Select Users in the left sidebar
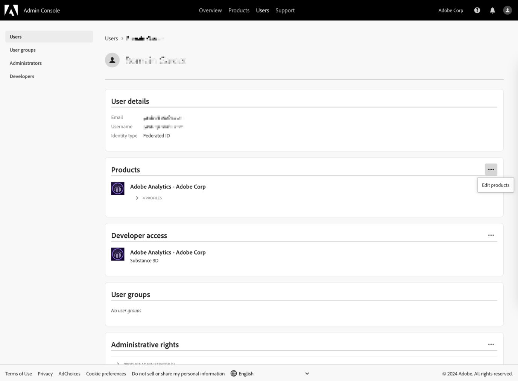The height and width of the screenshot is (381, 518). [49, 36]
